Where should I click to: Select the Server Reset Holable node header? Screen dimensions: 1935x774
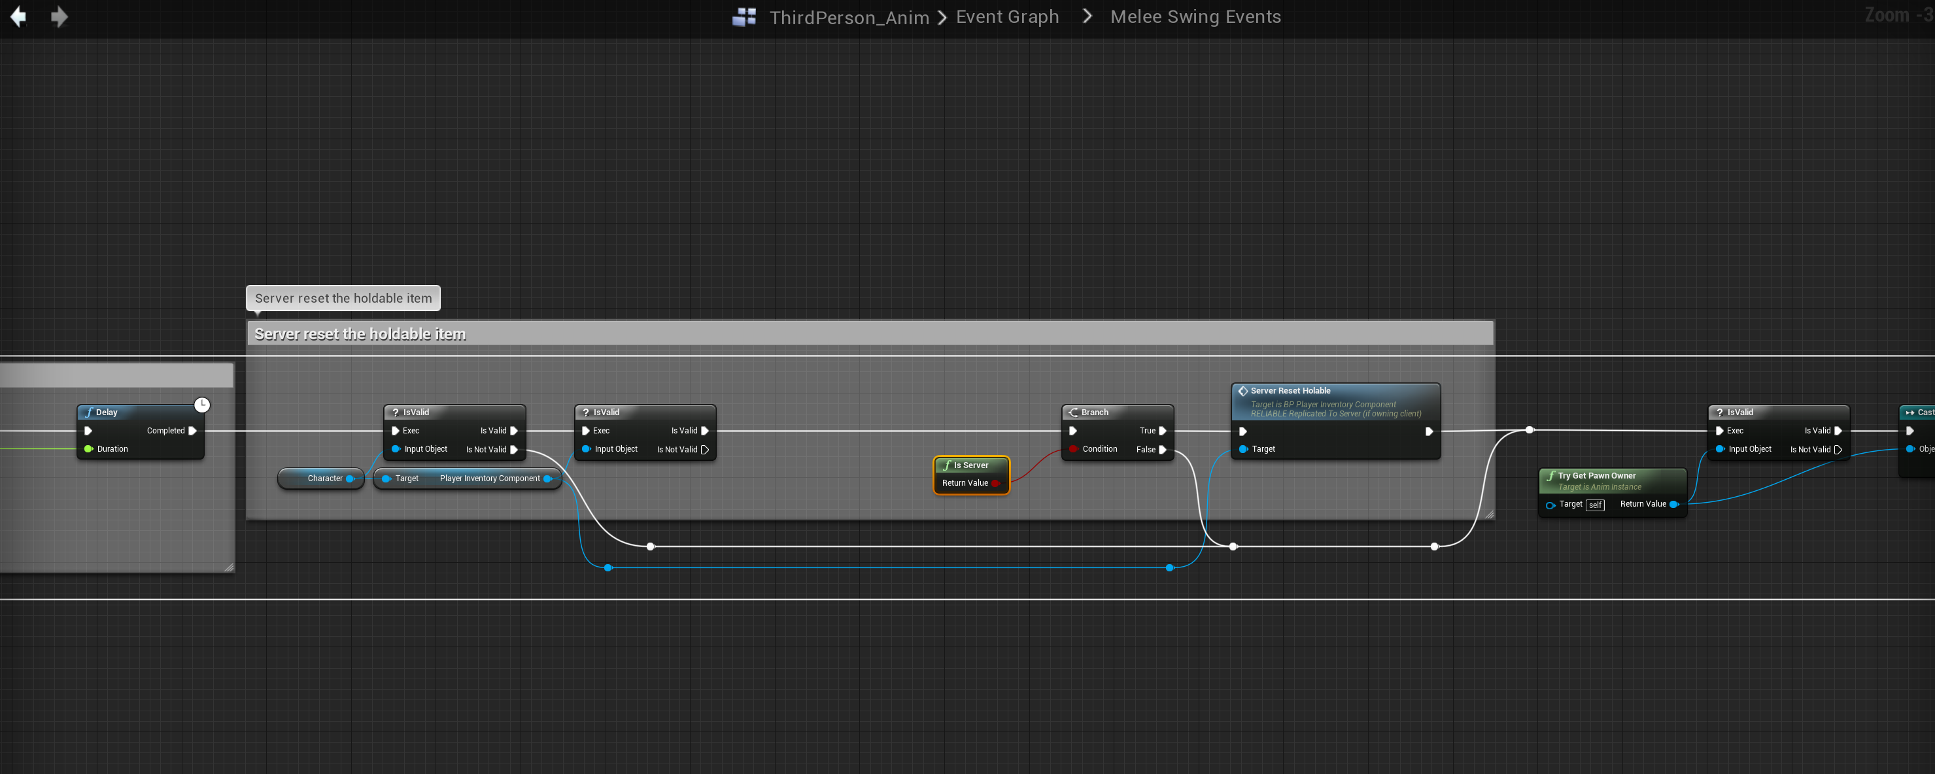[x=1289, y=391]
